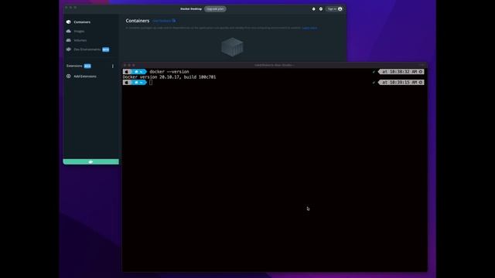Viewport: 495px width, 278px height.
Task: Open the Dev Environments icon
Action: [69, 49]
